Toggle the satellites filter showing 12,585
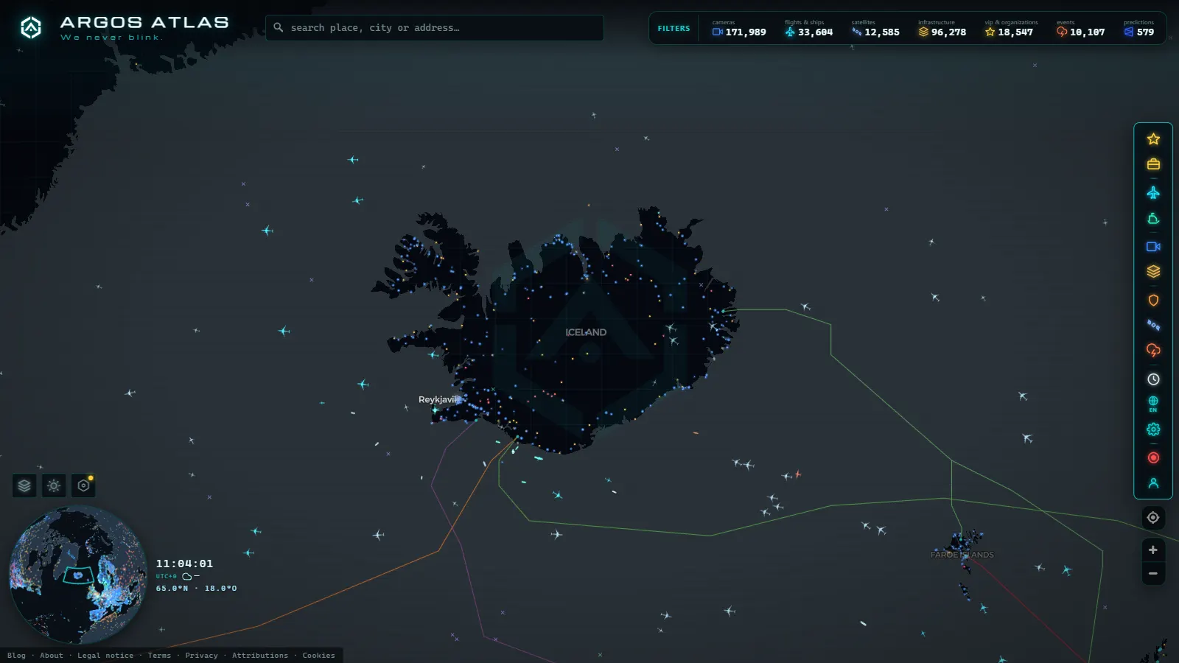The width and height of the screenshot is (1179, 663). pyautogui.click(x=875, y=29)
